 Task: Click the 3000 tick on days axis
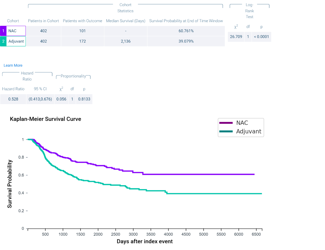[133, 234]
